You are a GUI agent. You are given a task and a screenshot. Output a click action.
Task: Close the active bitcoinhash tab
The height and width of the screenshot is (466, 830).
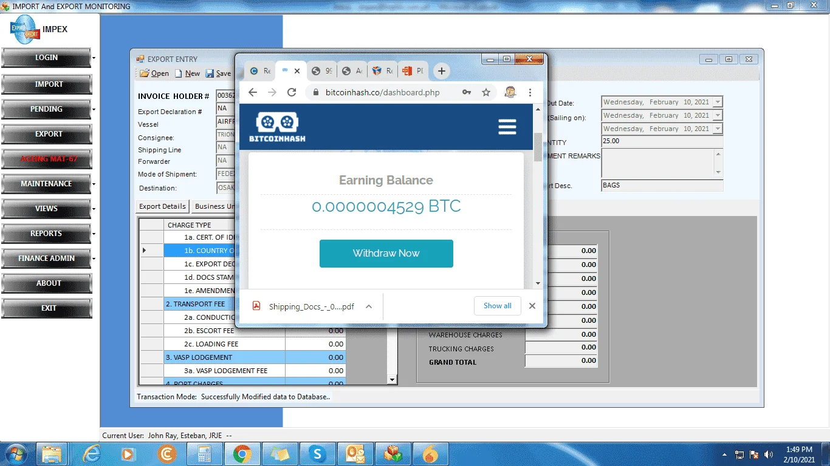tap(297, 71)
